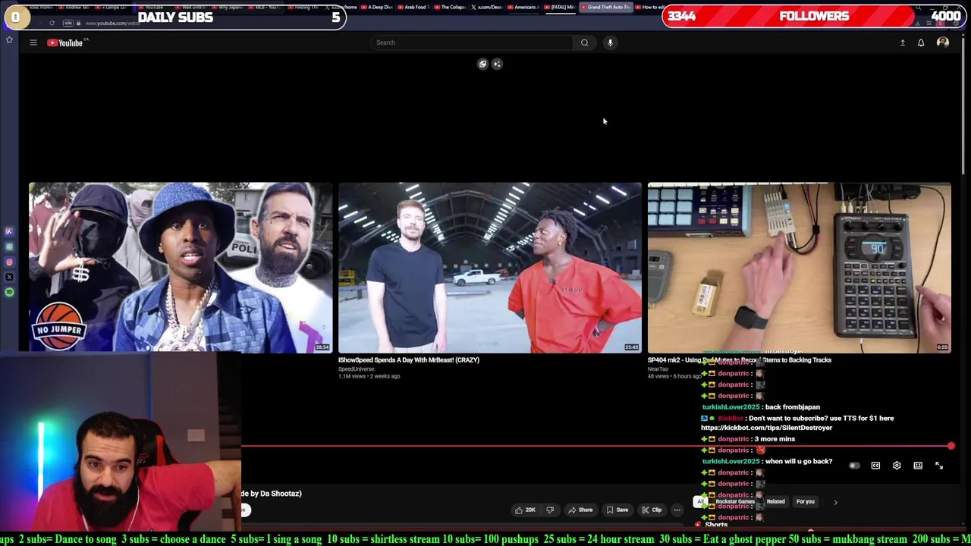This screenshot has height=546, width=971.
Task: Open Spotify from the browser sidebar
Action: 9,292
